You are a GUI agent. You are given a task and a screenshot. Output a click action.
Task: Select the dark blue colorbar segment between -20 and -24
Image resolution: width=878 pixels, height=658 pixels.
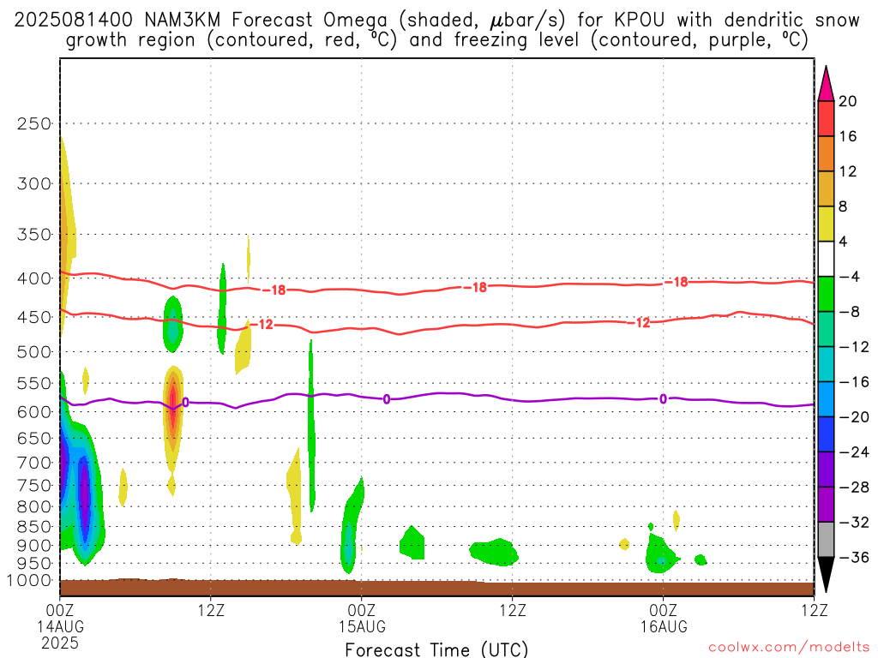coord(826,434)
